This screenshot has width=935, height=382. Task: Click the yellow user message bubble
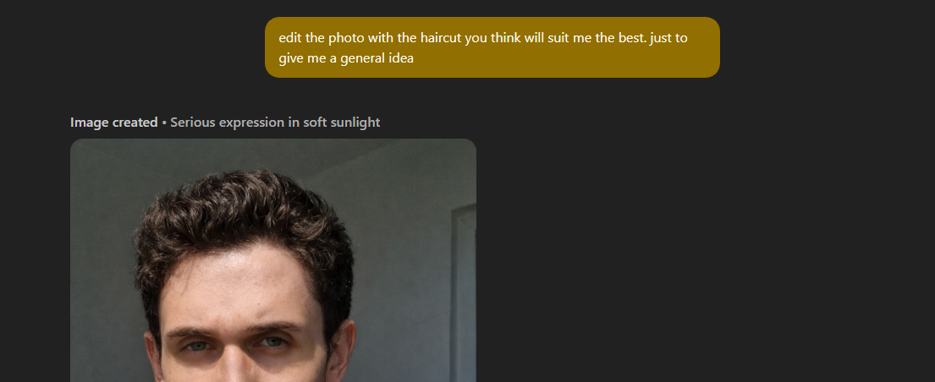point(492,47)
